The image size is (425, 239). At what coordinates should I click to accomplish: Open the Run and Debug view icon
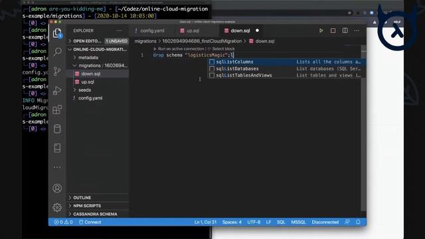coord(57,90)
